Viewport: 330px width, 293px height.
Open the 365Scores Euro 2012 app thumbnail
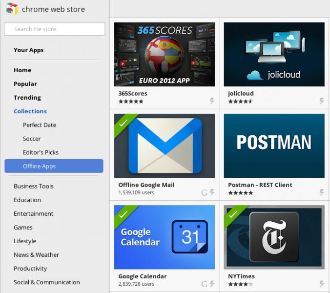(165, 54)
